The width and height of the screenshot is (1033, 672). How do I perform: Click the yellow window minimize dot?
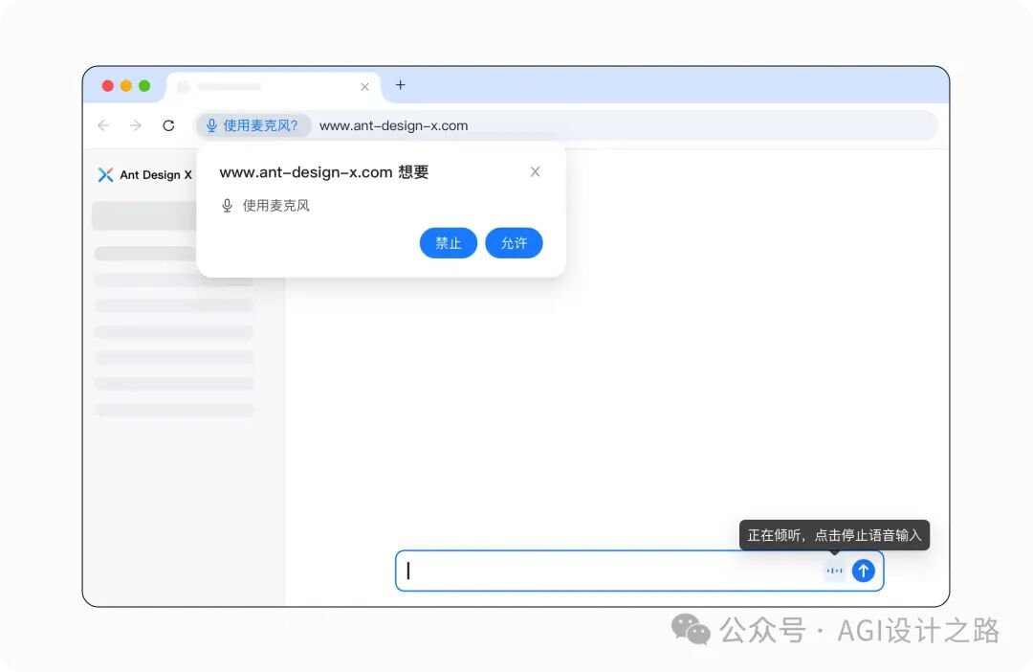tap(126, 86)
